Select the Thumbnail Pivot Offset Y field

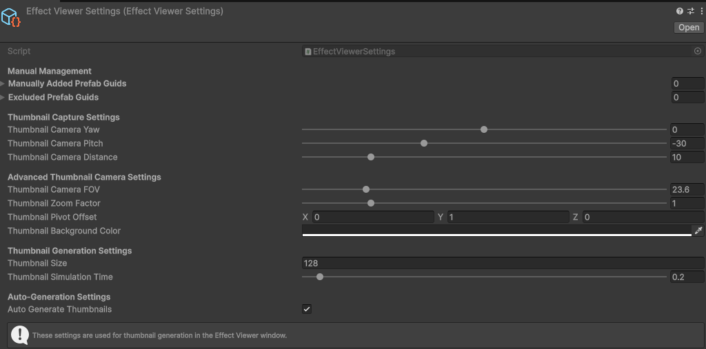click(x=508, y=217)
